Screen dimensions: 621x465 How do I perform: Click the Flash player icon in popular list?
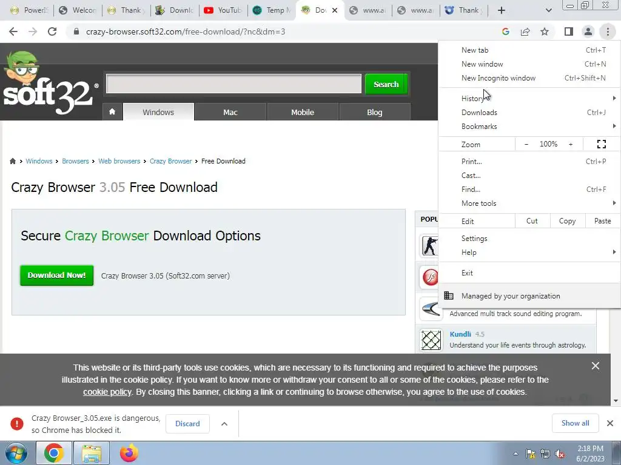point(430,277)
